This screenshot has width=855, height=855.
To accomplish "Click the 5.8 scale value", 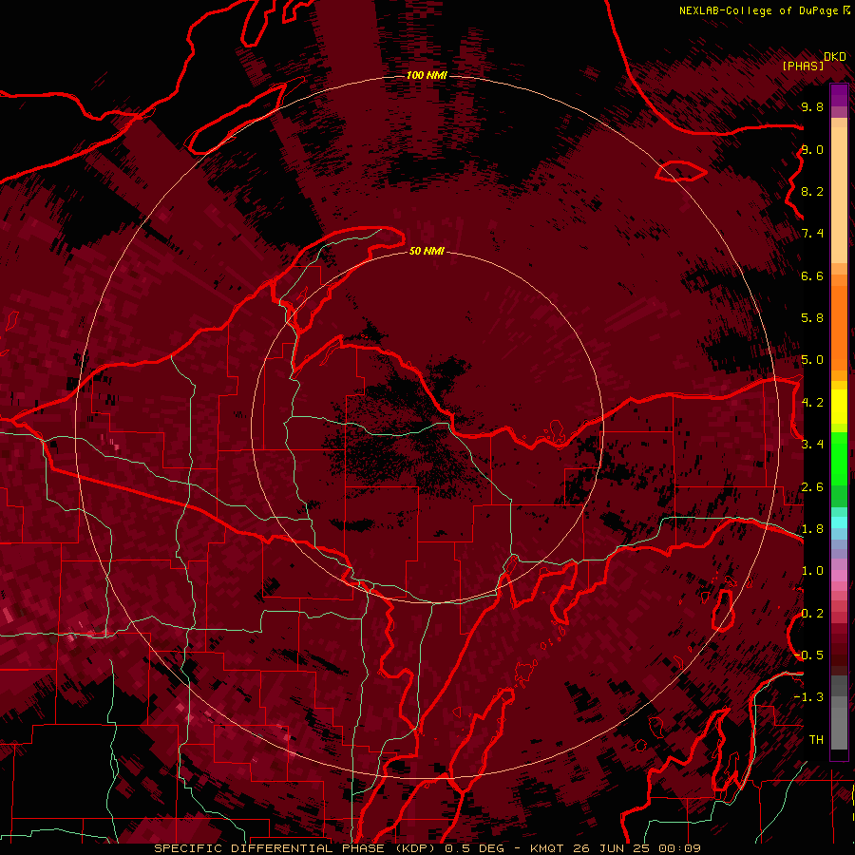I will point(812,318).
